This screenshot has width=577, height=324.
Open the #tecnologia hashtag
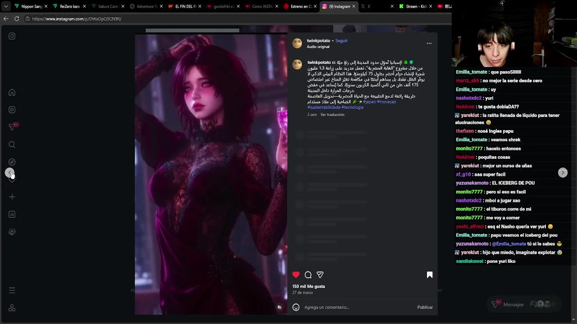pyautogui.click(x=353, y=108)
